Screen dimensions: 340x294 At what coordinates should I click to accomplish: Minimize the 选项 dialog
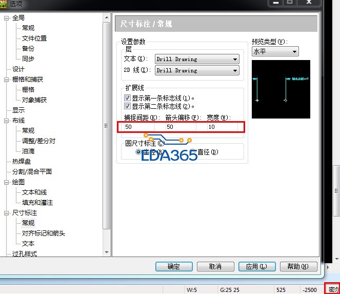[x=275, y=3]
